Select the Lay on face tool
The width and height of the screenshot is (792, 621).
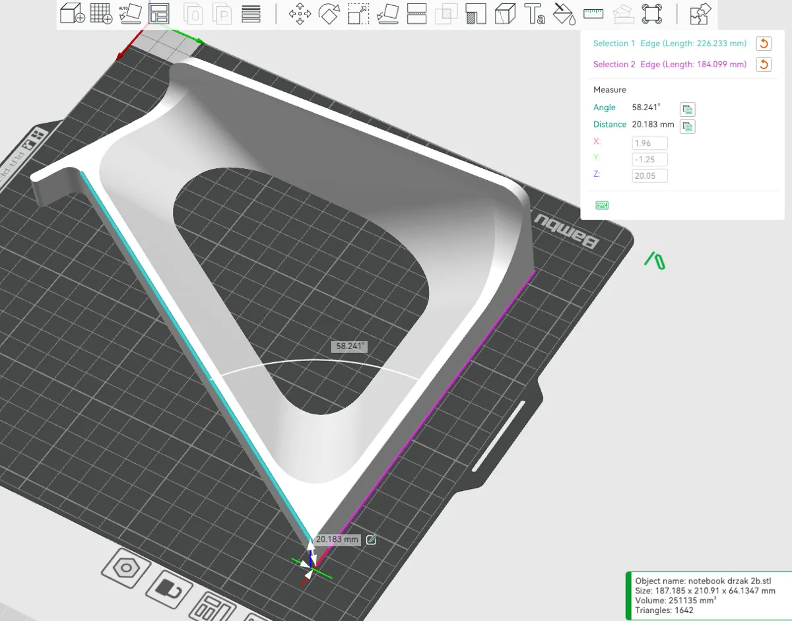(x=387, y=14)
